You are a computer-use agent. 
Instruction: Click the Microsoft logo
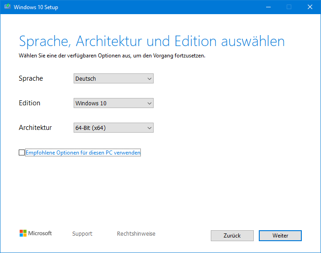[x=36, y=233]
